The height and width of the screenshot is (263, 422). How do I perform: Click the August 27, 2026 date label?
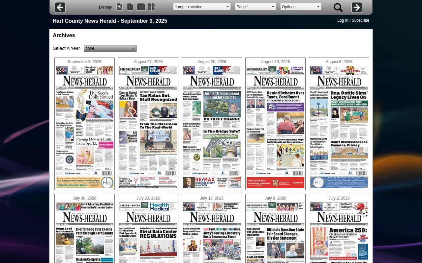[148, 62]
